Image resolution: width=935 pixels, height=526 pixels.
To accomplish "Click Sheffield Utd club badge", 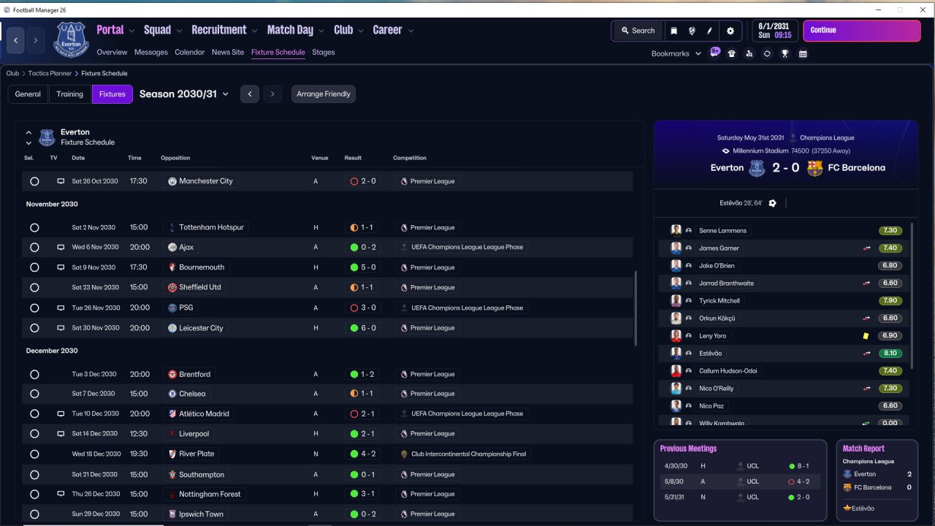I will (172, 288).
